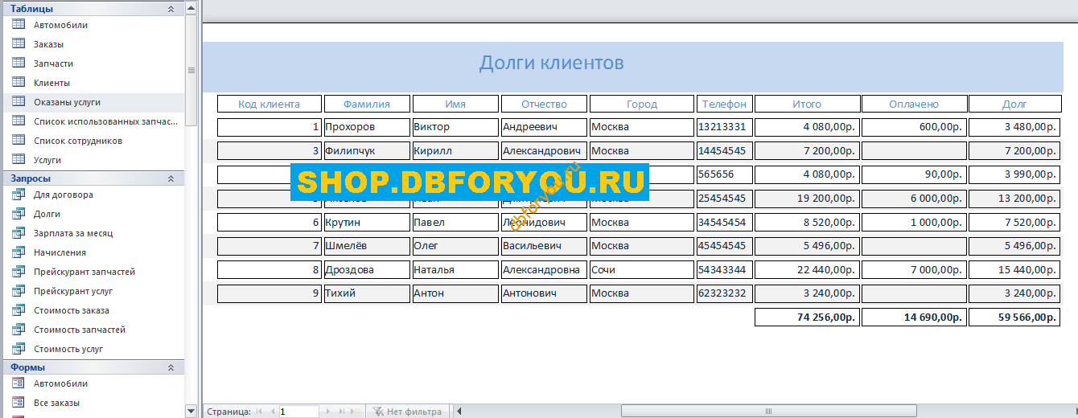This screenshot has width=1078, height=418.
Task: Click the Оказаны услуги table icon
Action: click(x=19, y=102)
